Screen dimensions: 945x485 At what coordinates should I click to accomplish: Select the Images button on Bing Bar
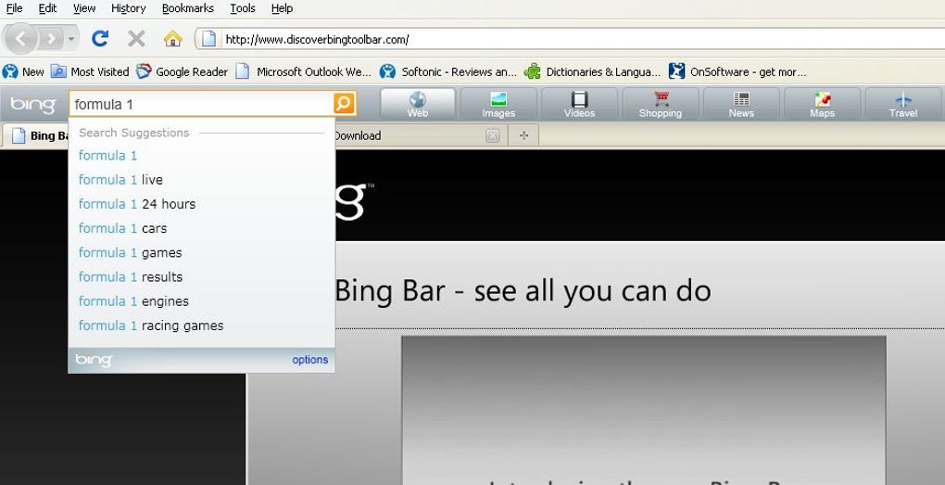pos(498,104)
